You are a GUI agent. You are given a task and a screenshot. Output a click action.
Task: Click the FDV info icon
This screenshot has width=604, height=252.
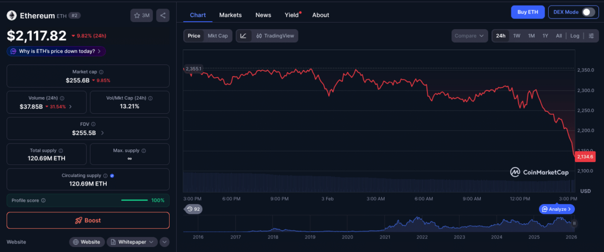point(93,124)
